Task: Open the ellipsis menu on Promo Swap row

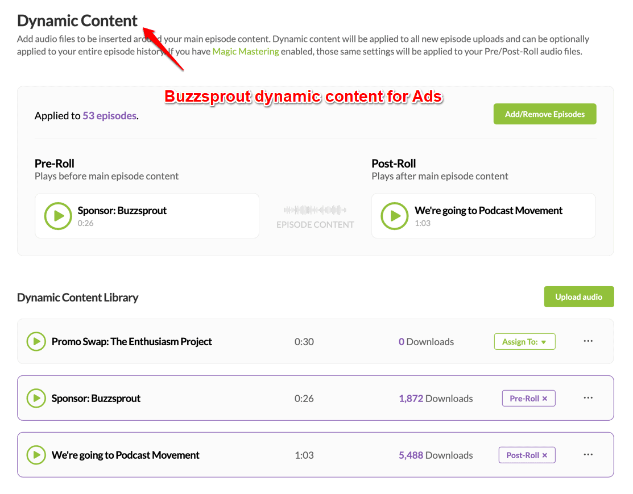Action: [x=588, y=341]
